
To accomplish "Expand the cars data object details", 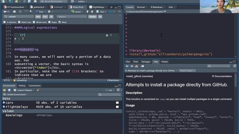I will coord(4,103).
